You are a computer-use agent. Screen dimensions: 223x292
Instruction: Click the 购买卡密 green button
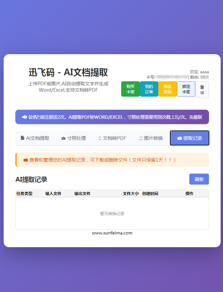[130, 89]
